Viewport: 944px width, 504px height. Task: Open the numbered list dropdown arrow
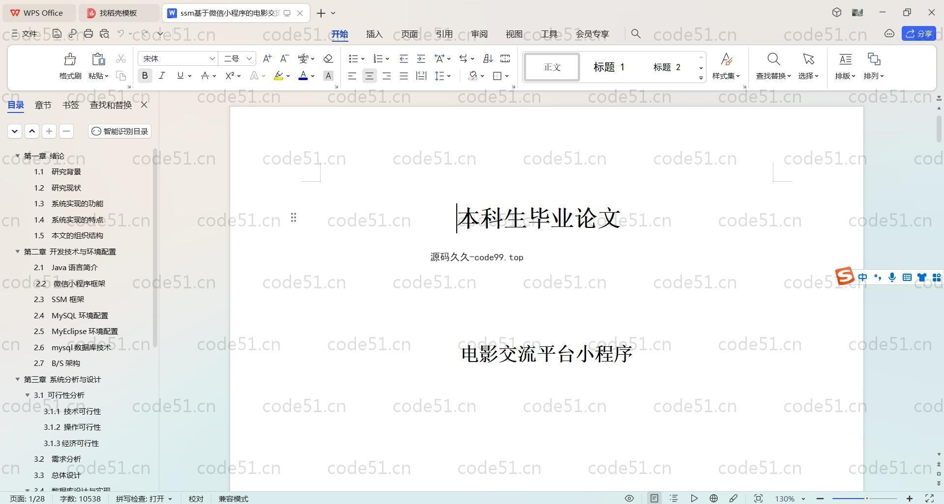387,59
